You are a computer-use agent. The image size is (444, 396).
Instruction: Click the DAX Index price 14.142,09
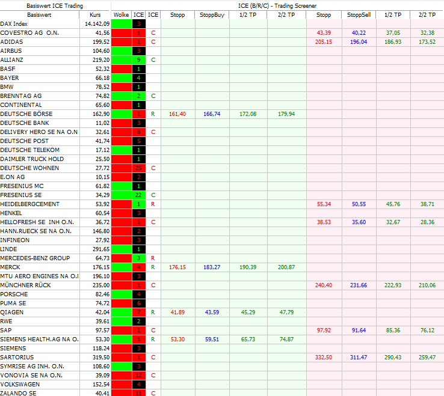(x=97, y=24)
